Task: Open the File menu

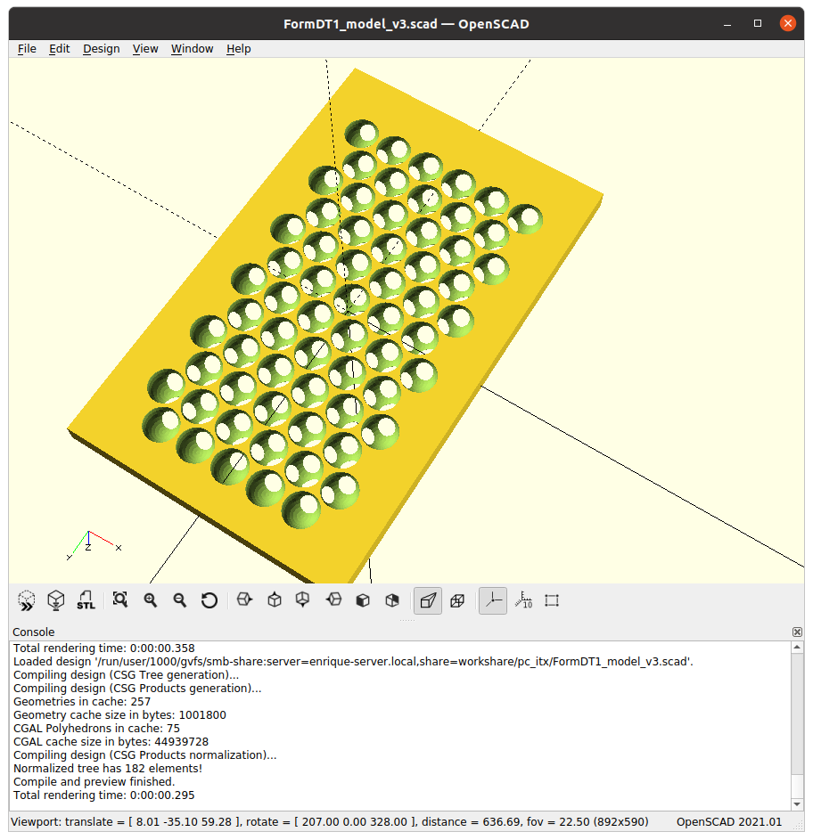Action: point(27,49)
